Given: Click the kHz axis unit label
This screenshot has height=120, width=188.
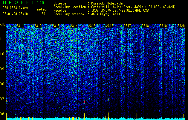Looking at the screenshot, I should click(x=3, y=24).
